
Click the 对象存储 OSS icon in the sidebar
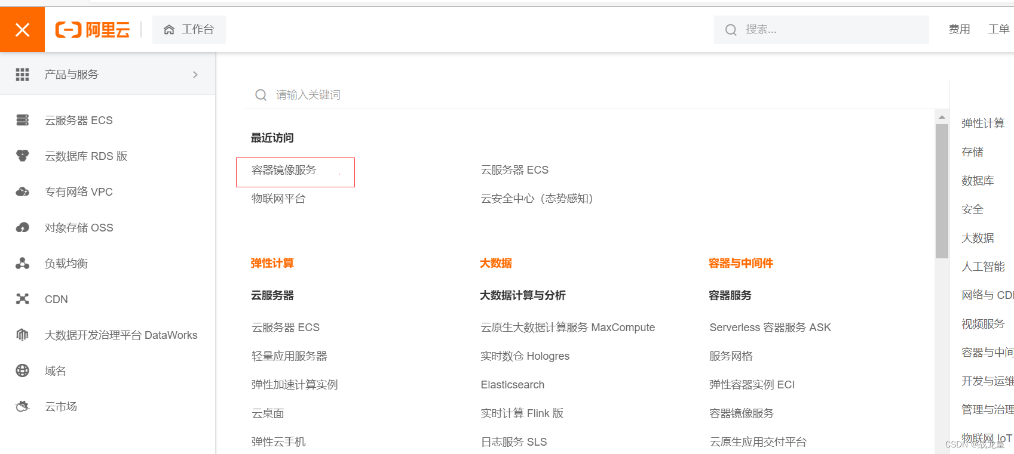coord(22,227)
